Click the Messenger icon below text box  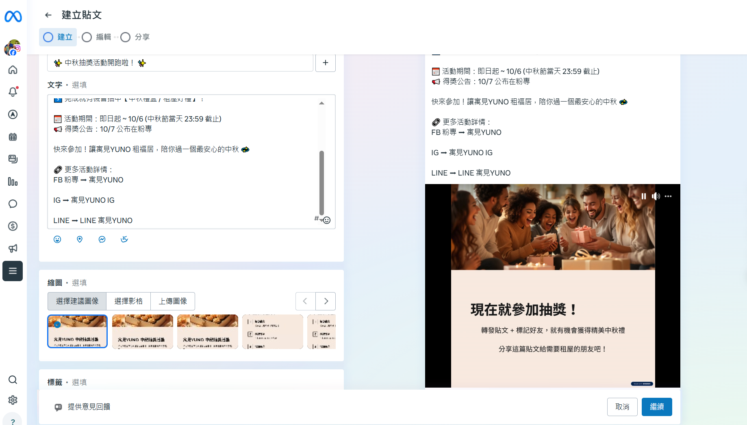click(x=102, y=239)
